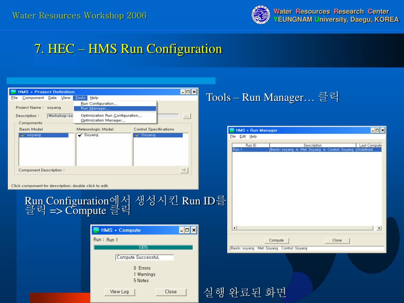The width and height of the screenshot is (404, 303).
Task: Click the check mark beside Basin Model soyang
Action: pos(23,135)
